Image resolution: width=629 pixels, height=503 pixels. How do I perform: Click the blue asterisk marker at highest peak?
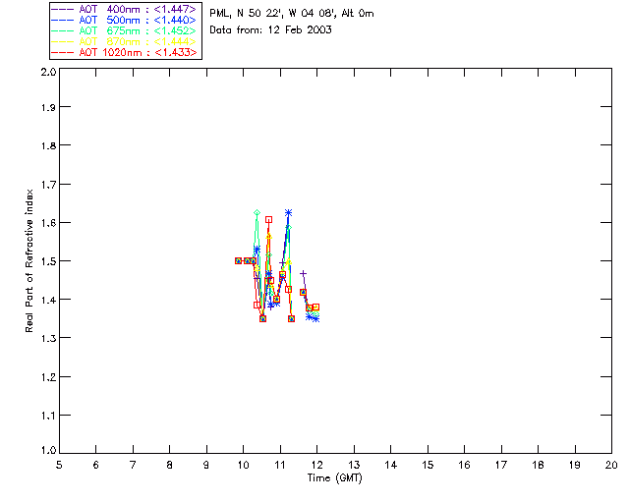pos(288,212)
